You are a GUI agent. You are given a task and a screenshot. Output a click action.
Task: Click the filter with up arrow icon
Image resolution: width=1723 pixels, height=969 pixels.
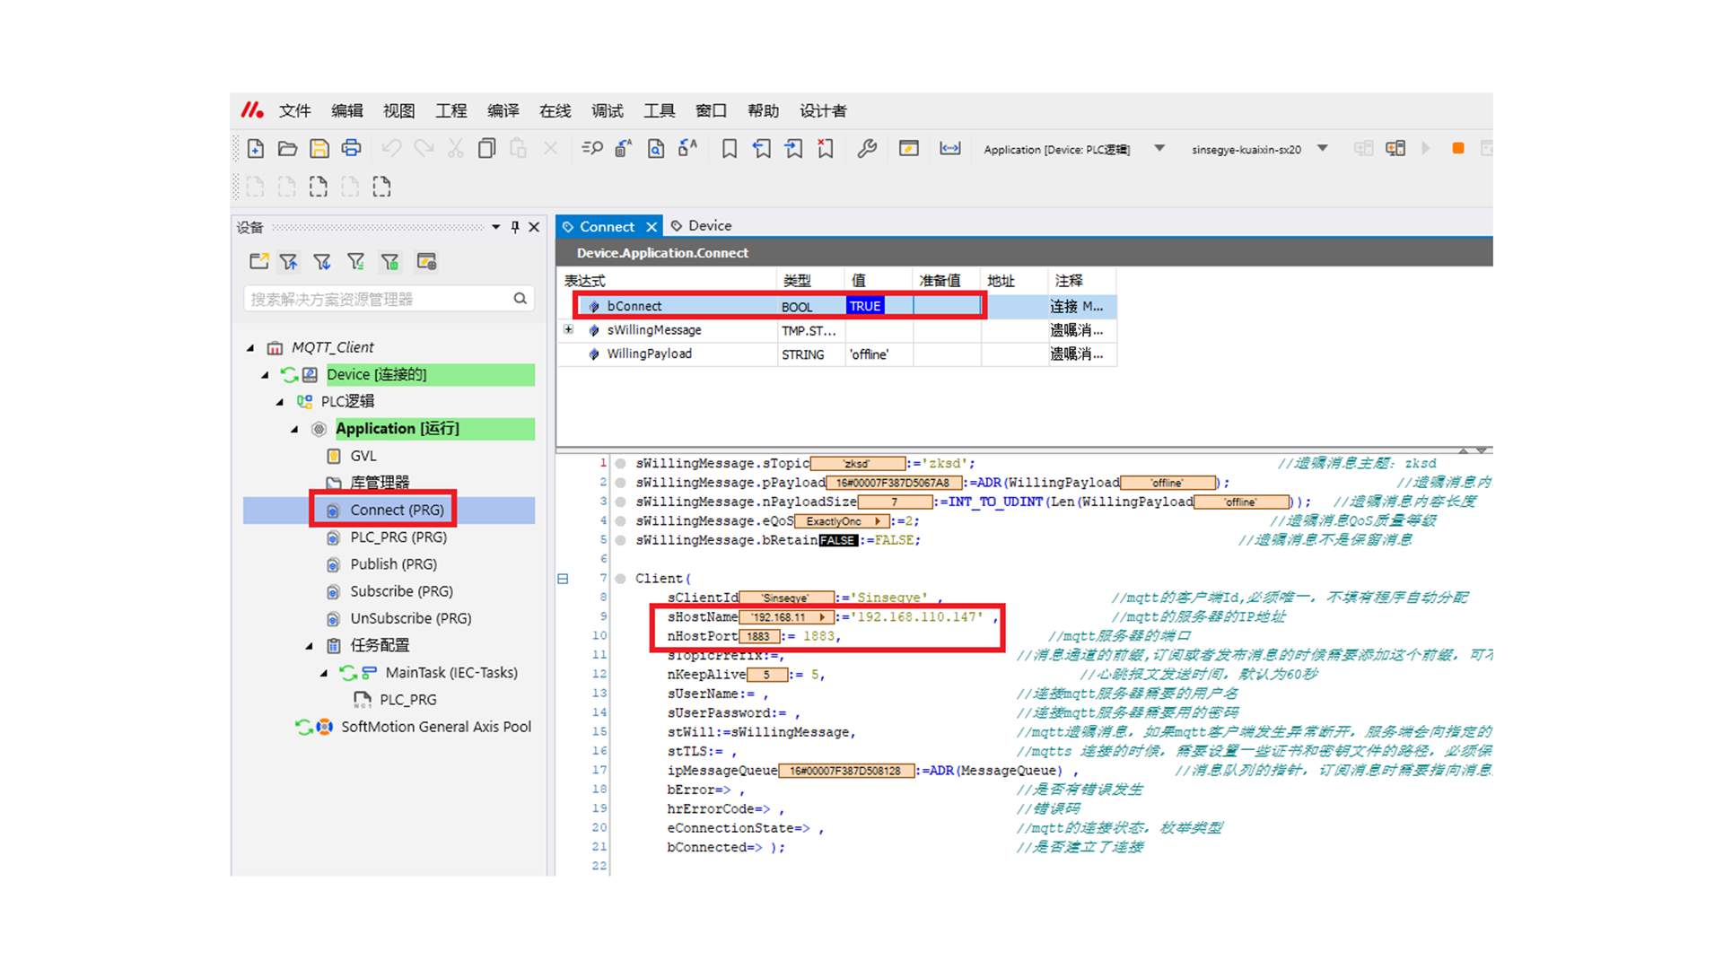[289, 261]
